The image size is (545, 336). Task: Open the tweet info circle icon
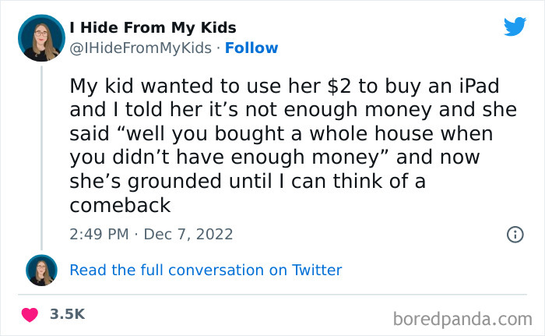click(514, 233)
